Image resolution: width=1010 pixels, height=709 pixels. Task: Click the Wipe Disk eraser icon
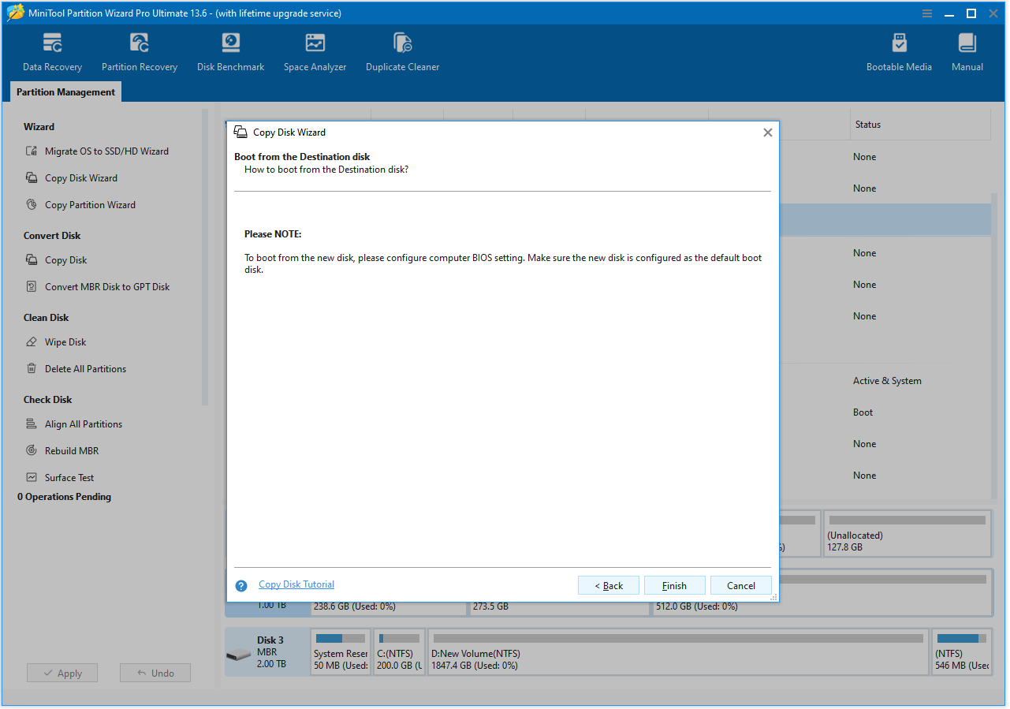pos(32,342)
